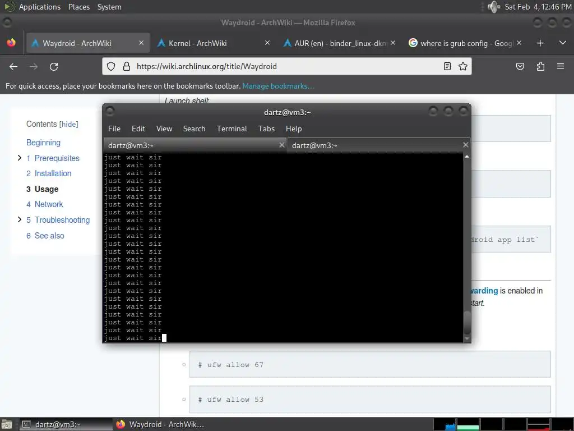Open the Firefox extensions puzzle icon
This screenshot has height=431, width=574.
click(x=540, y=66)
